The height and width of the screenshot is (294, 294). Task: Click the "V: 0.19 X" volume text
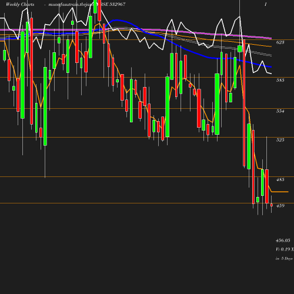pos(285,249)
